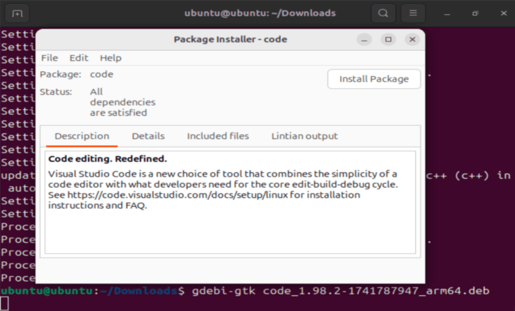Open the Help menu

pos(111,58)
